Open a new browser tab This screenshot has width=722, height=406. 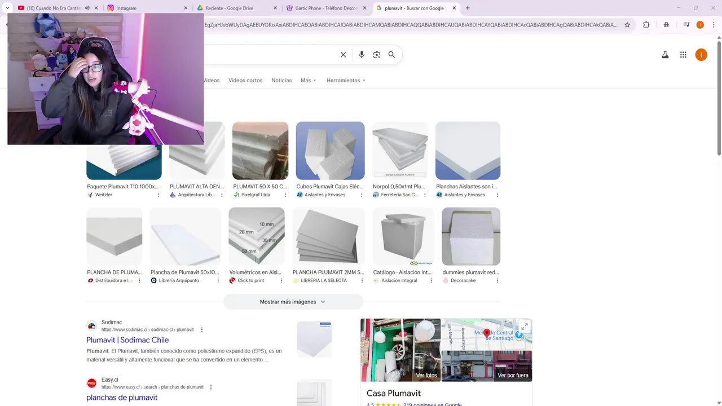click(x=468, y=8)
